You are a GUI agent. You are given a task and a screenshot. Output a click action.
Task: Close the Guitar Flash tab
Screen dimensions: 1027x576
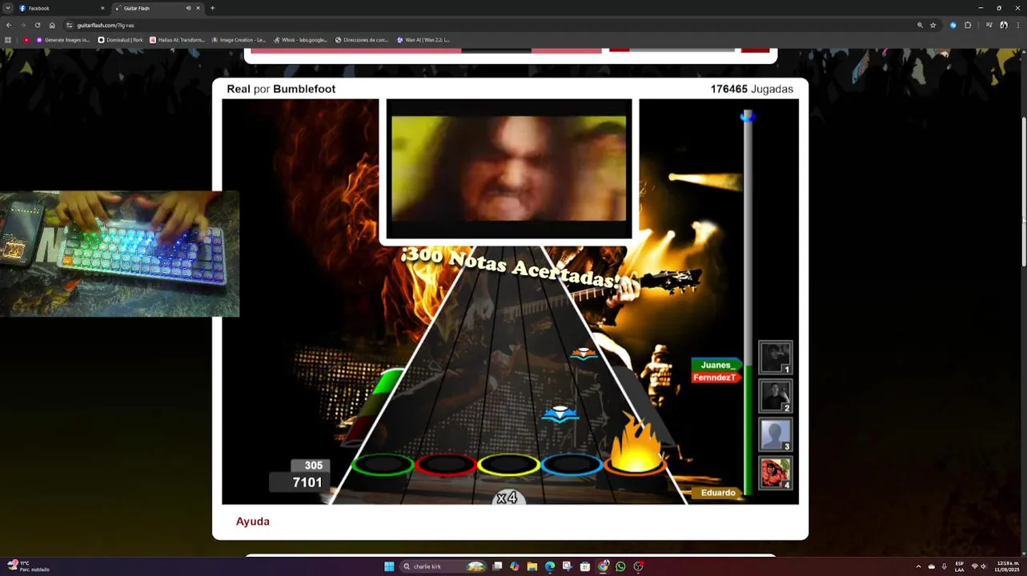click(198, 8)
